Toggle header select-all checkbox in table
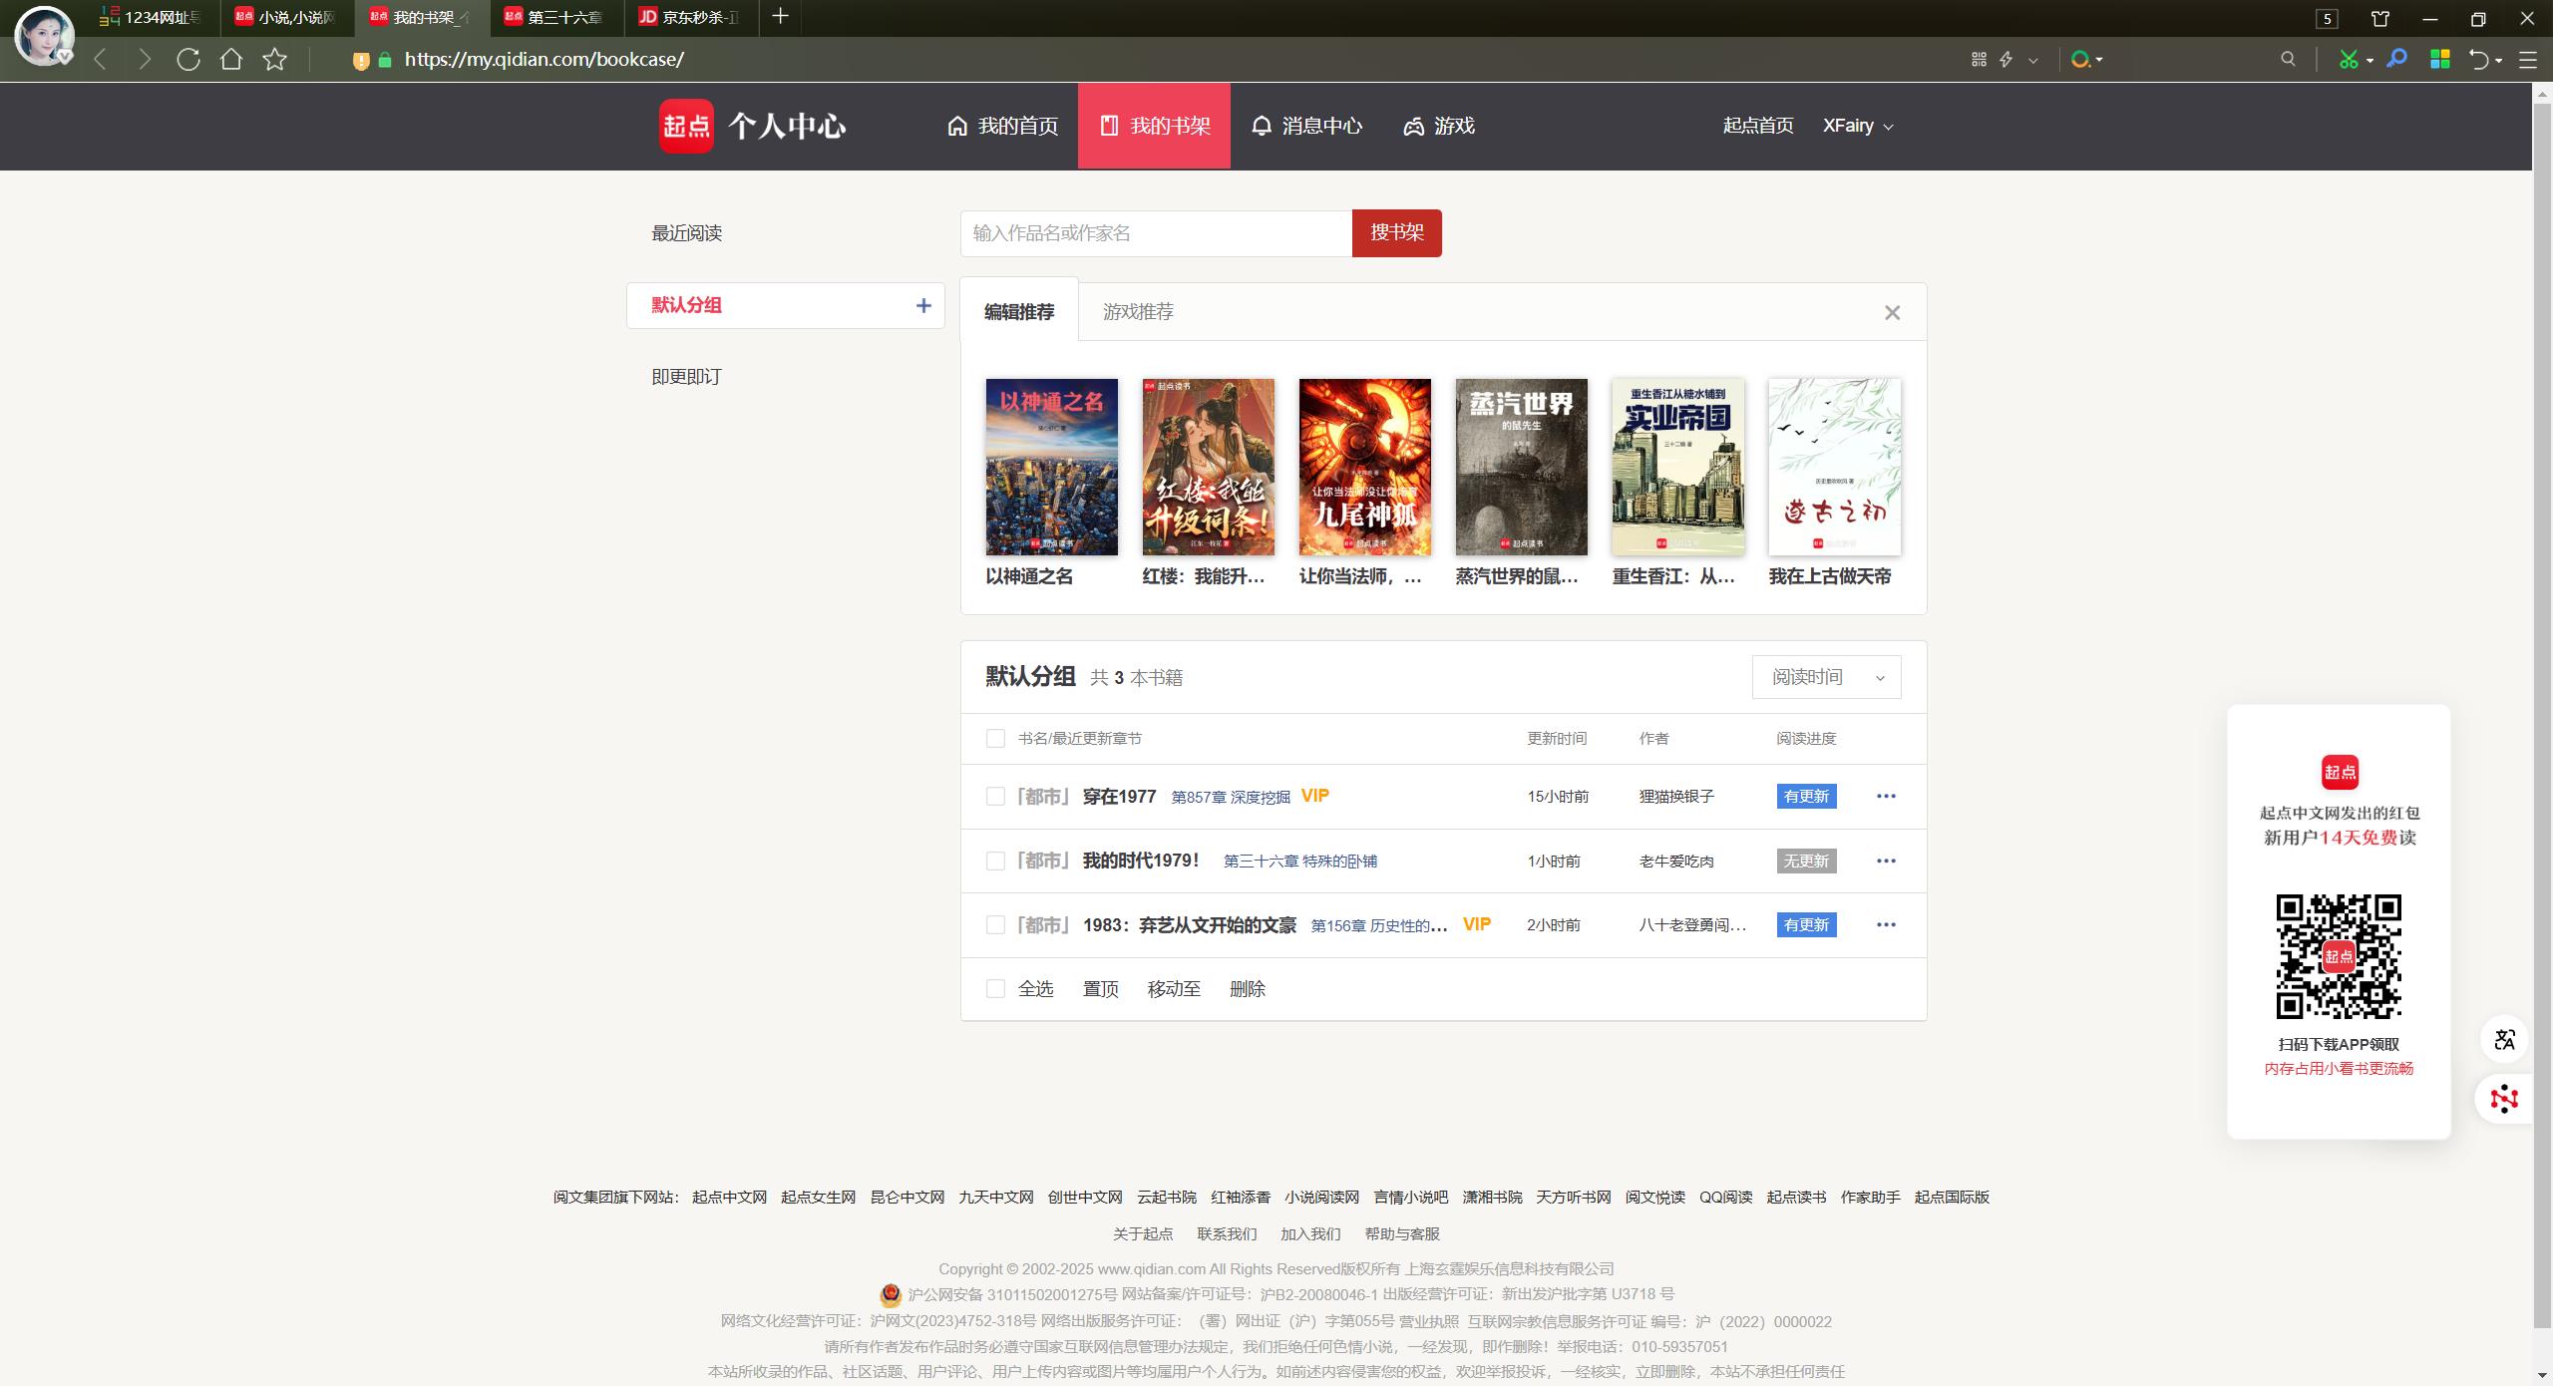Image resolution: width=2553 pixels, height=1386 pixels. click(x=994, y=739)
